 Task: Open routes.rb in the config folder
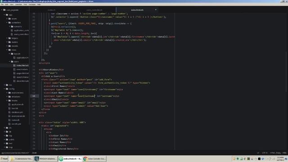15,120
